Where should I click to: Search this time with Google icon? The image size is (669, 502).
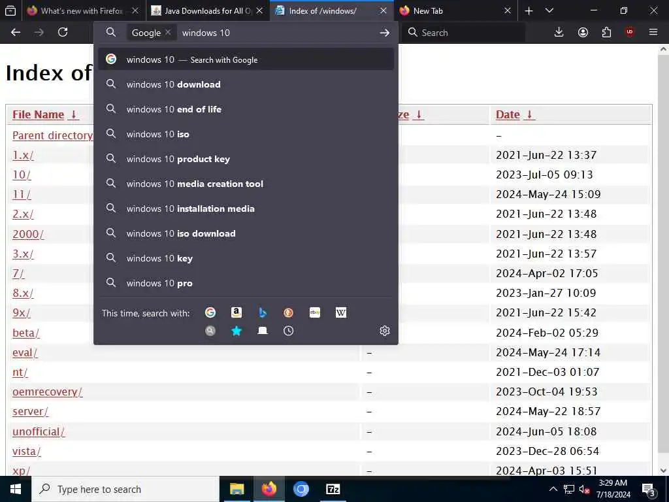click(x=210, y=313)
